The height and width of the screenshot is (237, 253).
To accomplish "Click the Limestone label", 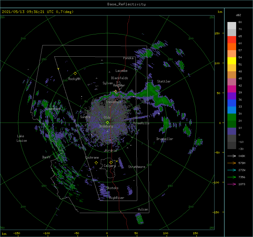I will pyautogui.click(x=53, y=109).
